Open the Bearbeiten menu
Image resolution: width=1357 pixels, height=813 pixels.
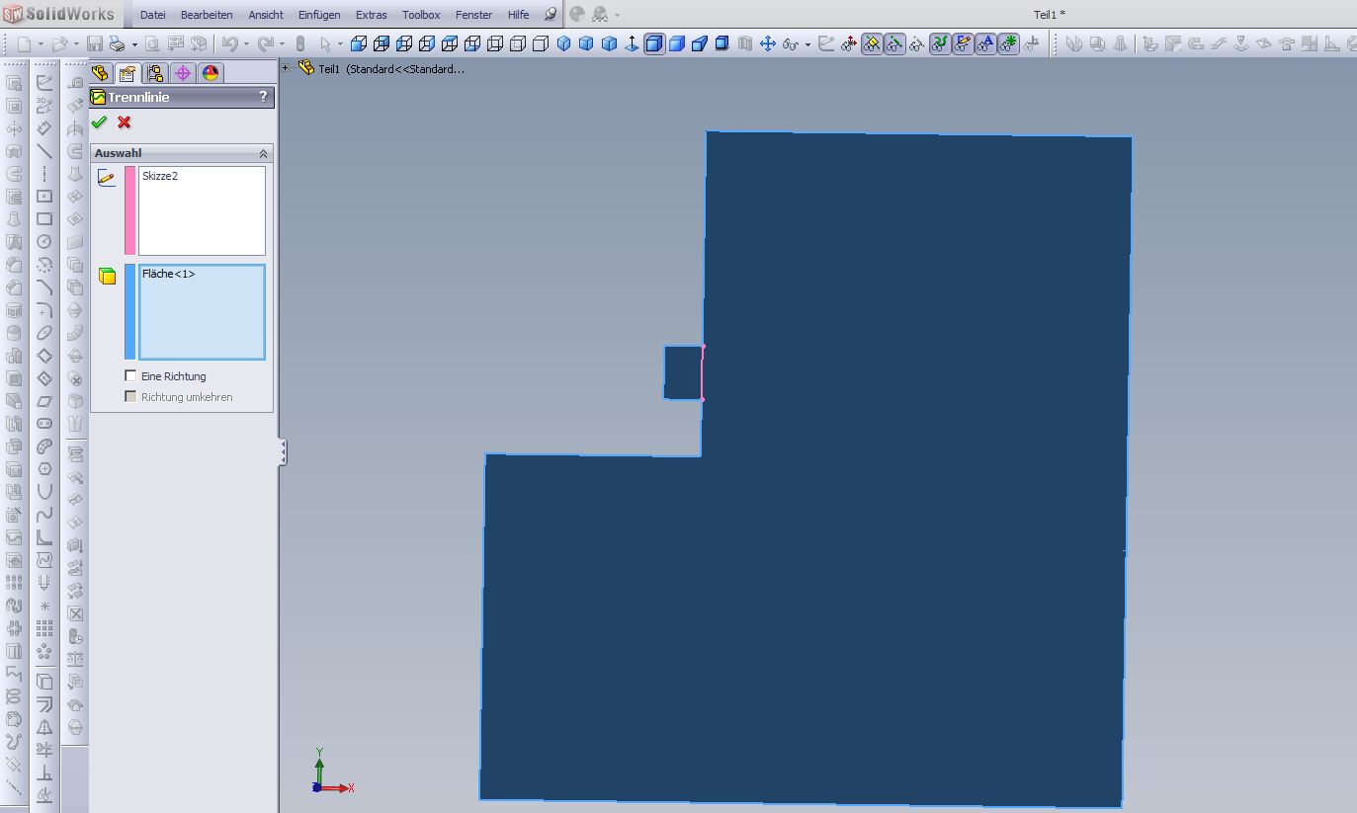207,15
